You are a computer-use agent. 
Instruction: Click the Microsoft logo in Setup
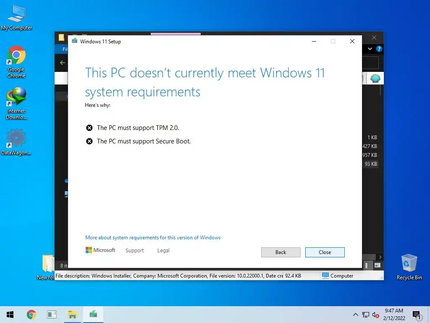pyautogui.click(x=100, y=250)
